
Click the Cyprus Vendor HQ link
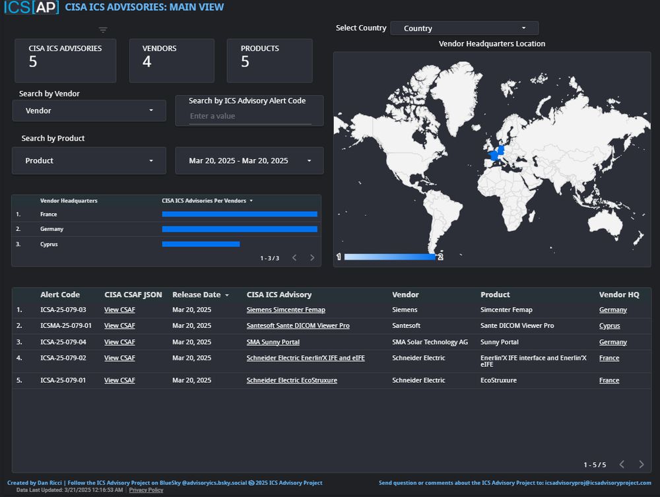pyautogui.click(x=609, y=326)
